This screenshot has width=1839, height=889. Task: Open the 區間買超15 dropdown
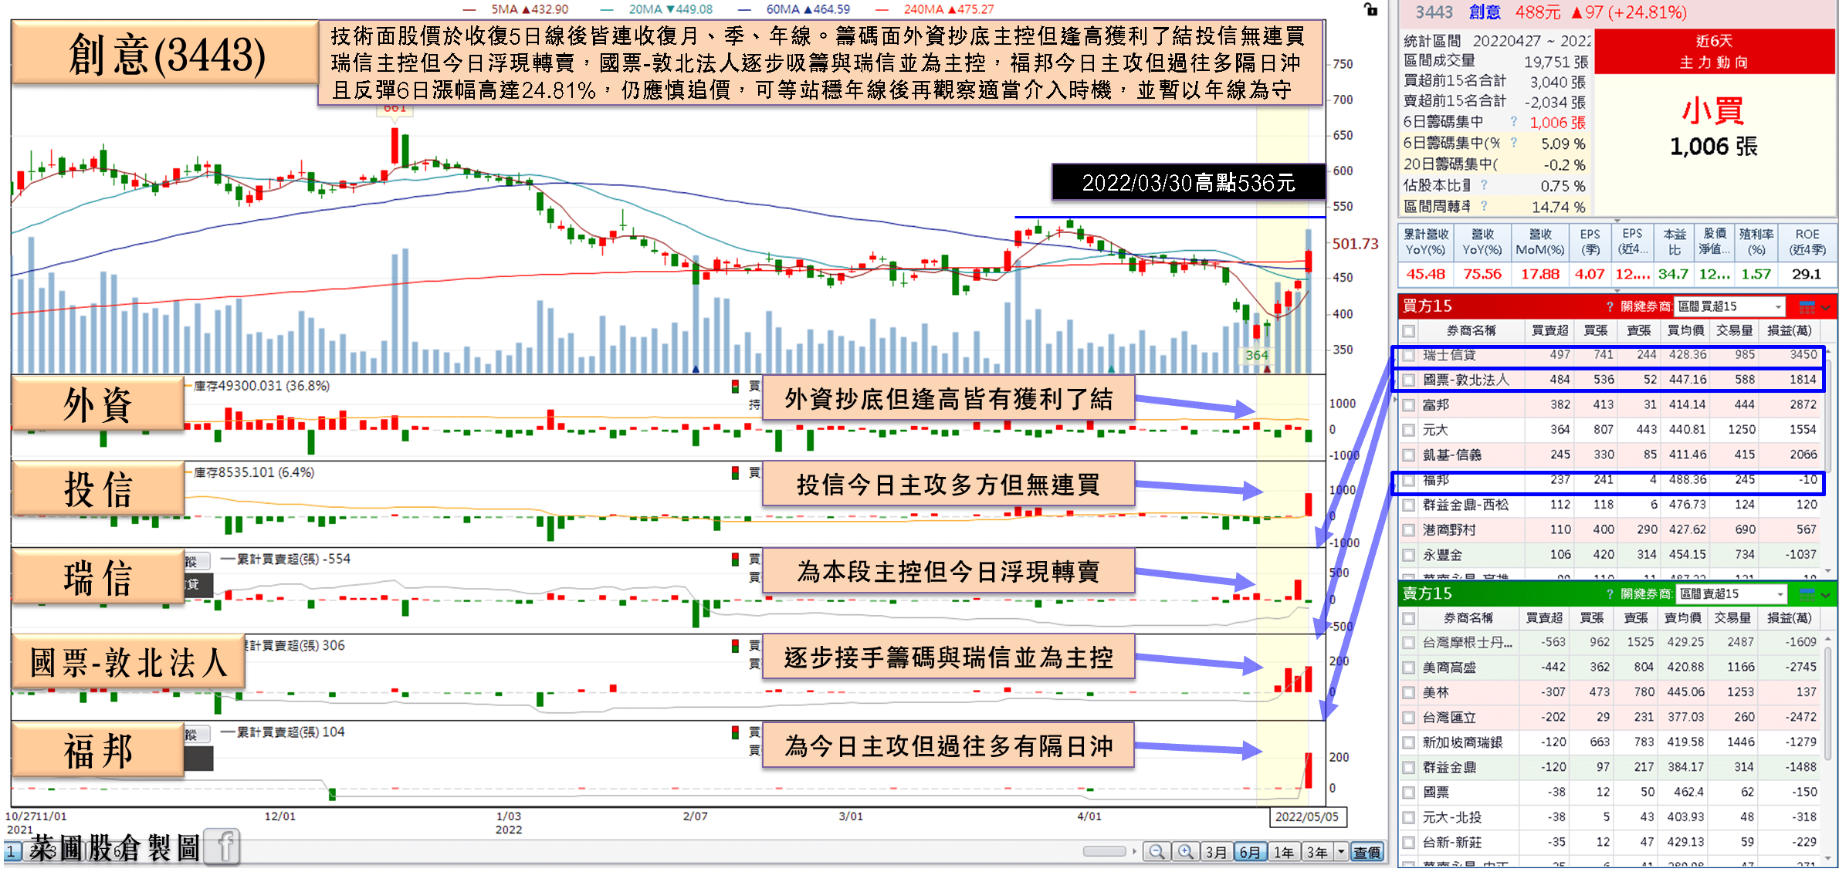point(1729,306)
